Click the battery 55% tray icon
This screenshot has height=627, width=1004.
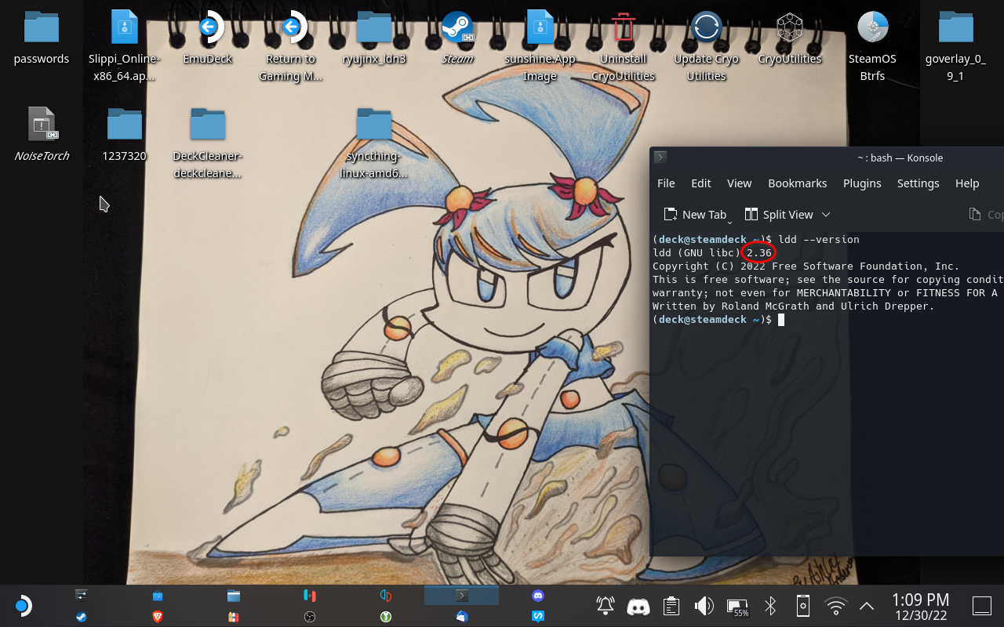click(x=737, y=607)
